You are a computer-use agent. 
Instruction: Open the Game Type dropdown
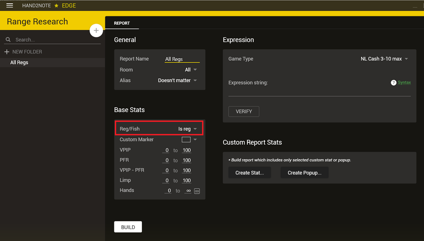click(x=384, y=59)
